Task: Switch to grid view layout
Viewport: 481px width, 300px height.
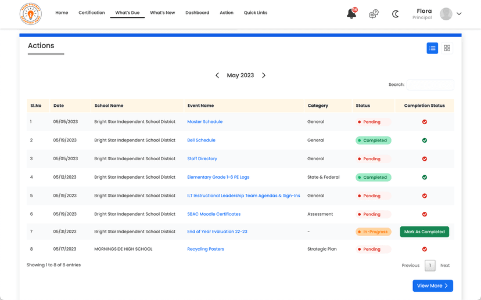Action: [447, 48]
